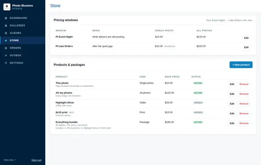Click the Dashboard sidebar icon
Image resolution: width=261 pixels, height=165 pixels.
pyautogui.click(x=6, y=18)
